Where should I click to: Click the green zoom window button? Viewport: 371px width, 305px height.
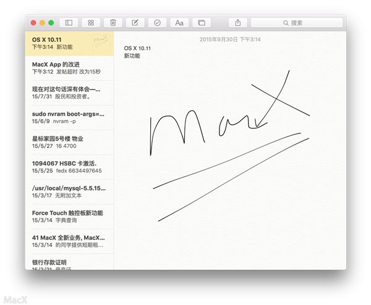pos(51,23)
